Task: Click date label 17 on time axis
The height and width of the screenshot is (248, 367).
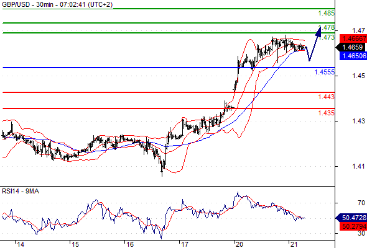Action: 185,244
